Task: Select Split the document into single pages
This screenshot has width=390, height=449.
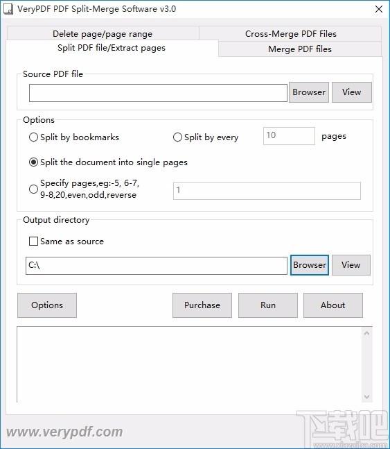Action: [108, 162]
